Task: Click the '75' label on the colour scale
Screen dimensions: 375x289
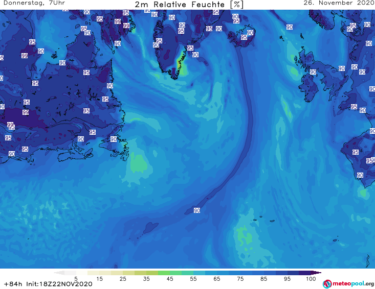Action: click(240, 279)
